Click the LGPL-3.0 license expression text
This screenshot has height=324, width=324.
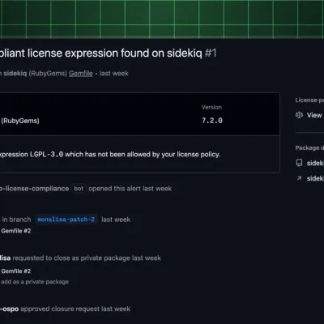point(47,155)
